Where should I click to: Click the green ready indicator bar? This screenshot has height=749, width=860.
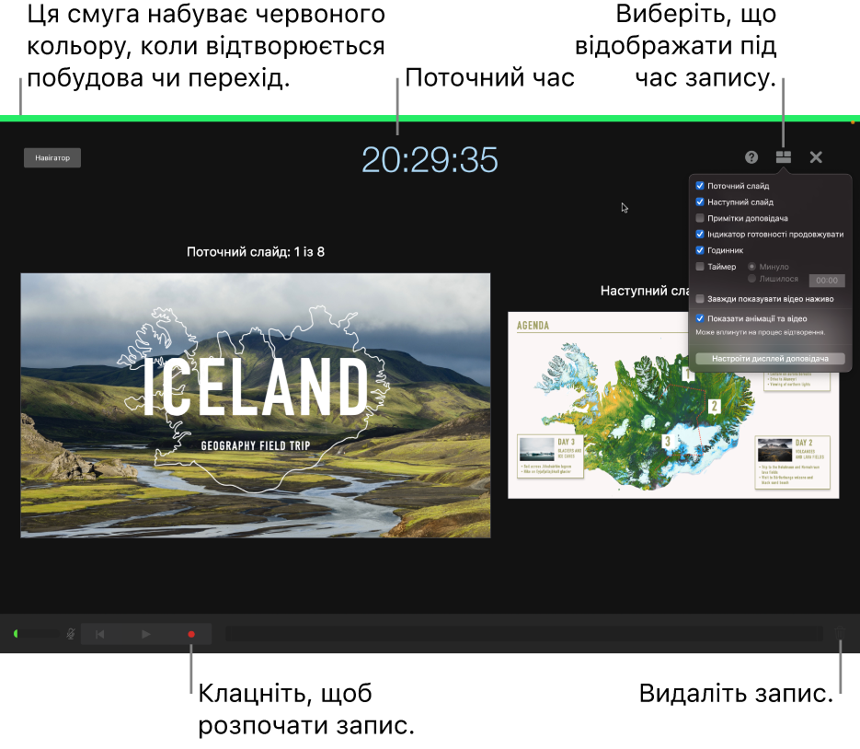pyautogui.click(x=430, y=119)
